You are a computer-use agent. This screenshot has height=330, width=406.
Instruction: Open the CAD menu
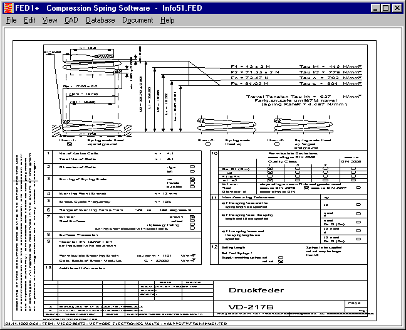coord(71,20)
